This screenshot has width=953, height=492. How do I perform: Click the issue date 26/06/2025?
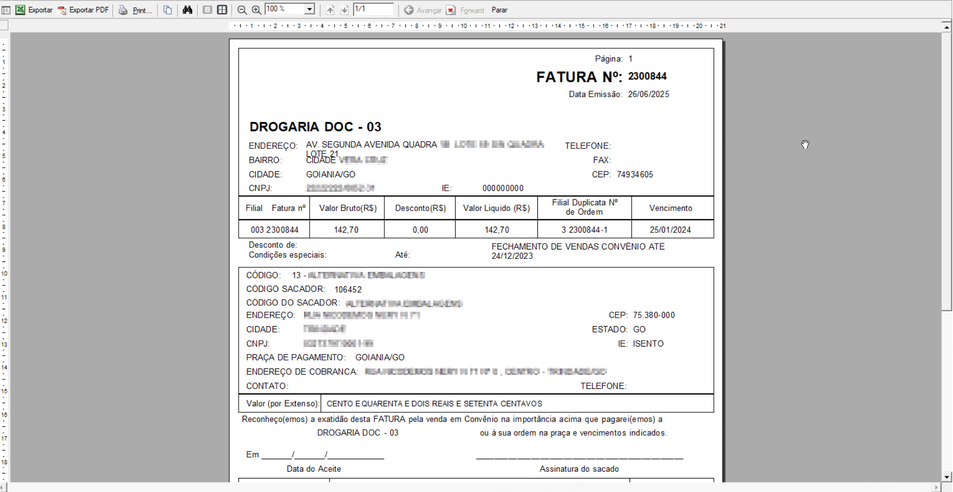648,94
